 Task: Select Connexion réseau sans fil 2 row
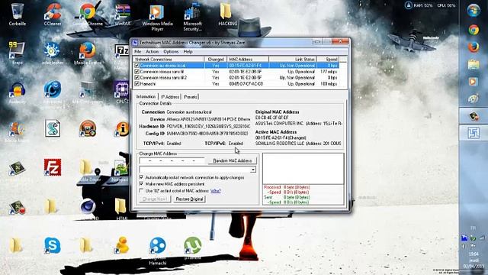[x=236, y=77]
